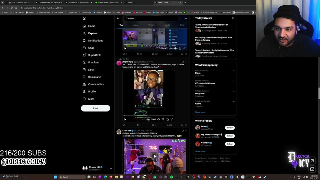Open the More menu in sidebar

[88, 99]
